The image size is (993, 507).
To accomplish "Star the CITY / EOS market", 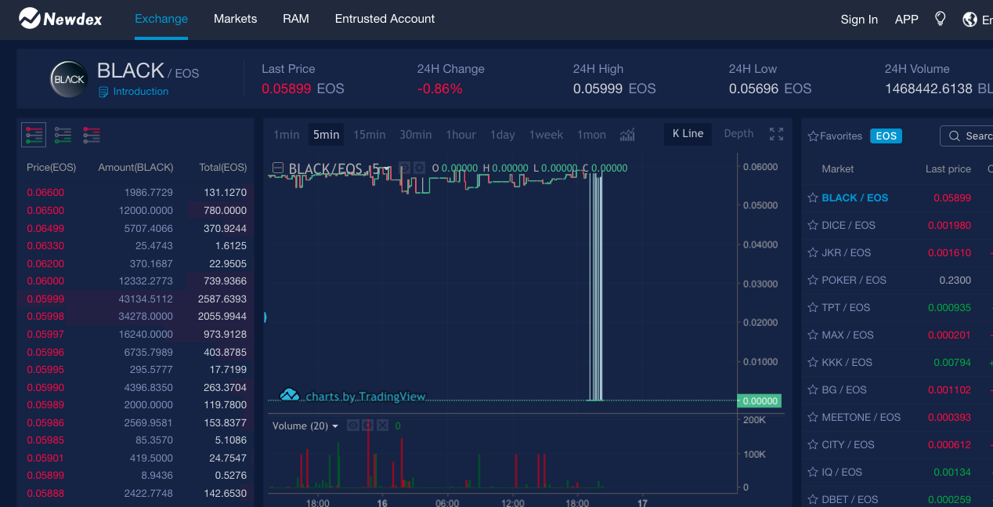I will pyautogui.click(x=813, y=444).
